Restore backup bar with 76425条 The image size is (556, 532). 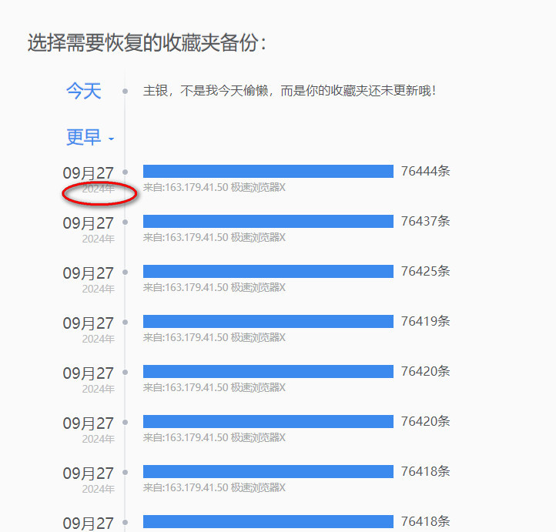pyautogui.click(x=268, y=271)
